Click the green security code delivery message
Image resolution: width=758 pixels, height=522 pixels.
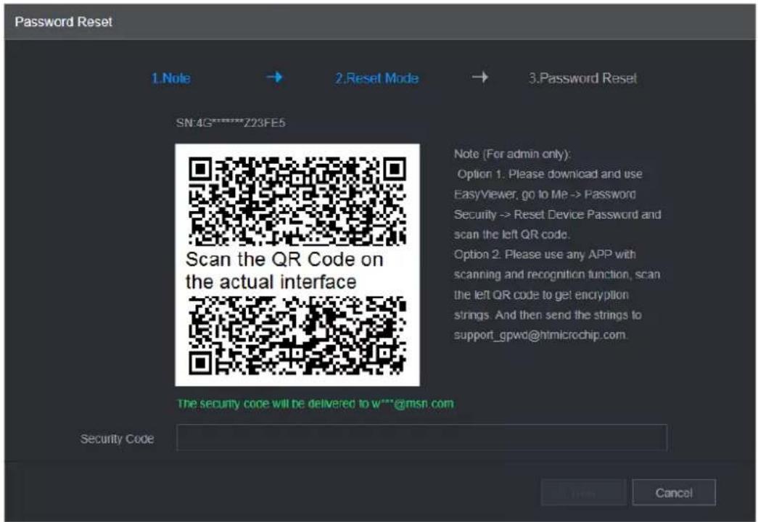(x=316, y=404)
